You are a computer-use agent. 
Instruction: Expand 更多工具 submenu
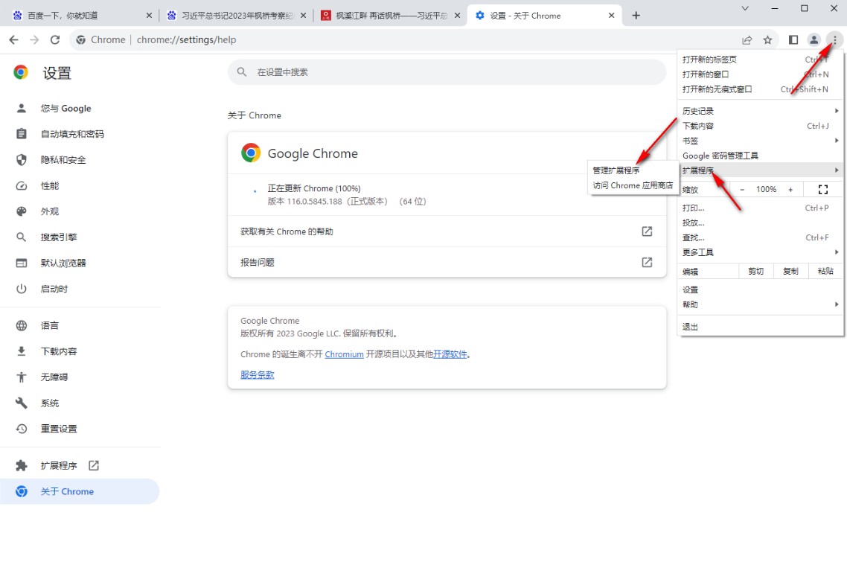pos(760,252)
